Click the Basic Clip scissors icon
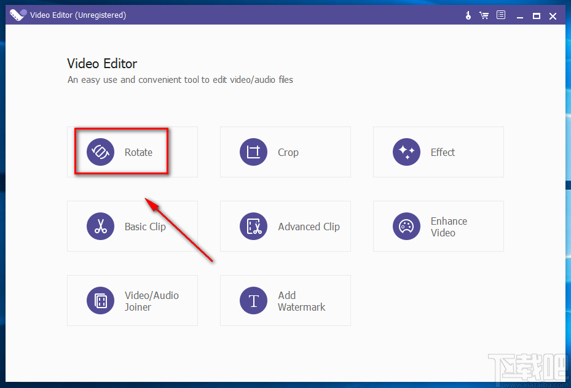 click(x=101, y=226)
